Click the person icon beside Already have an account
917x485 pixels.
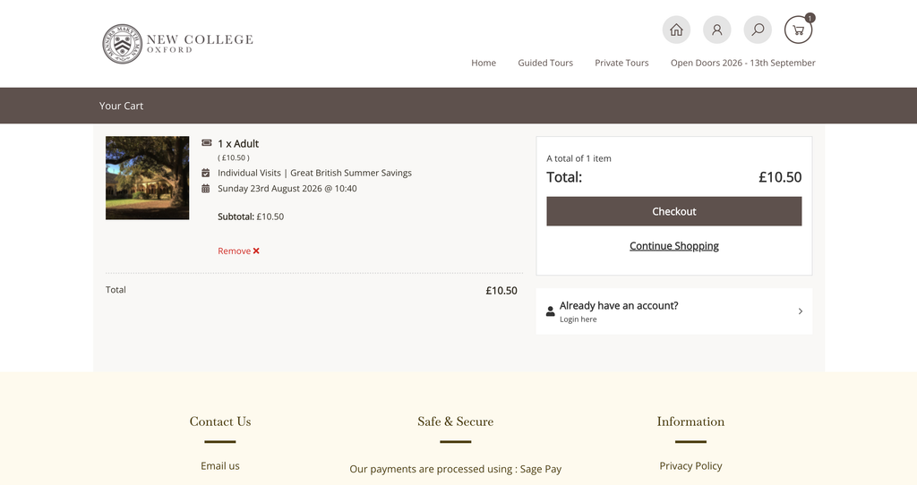click(x=551, y=311)
